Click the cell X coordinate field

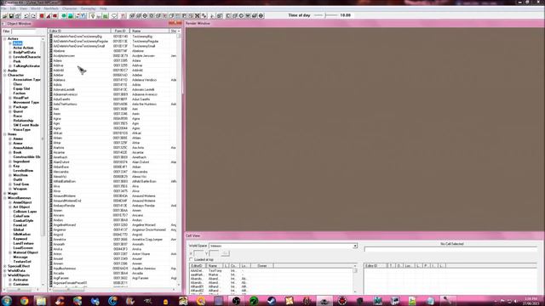click(x=198, y=253)
